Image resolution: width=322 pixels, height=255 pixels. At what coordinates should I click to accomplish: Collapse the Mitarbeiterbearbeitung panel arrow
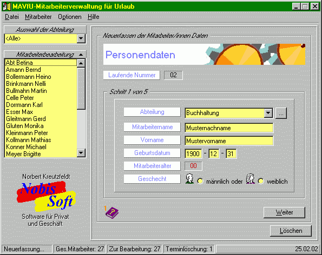tap(81, 55)
